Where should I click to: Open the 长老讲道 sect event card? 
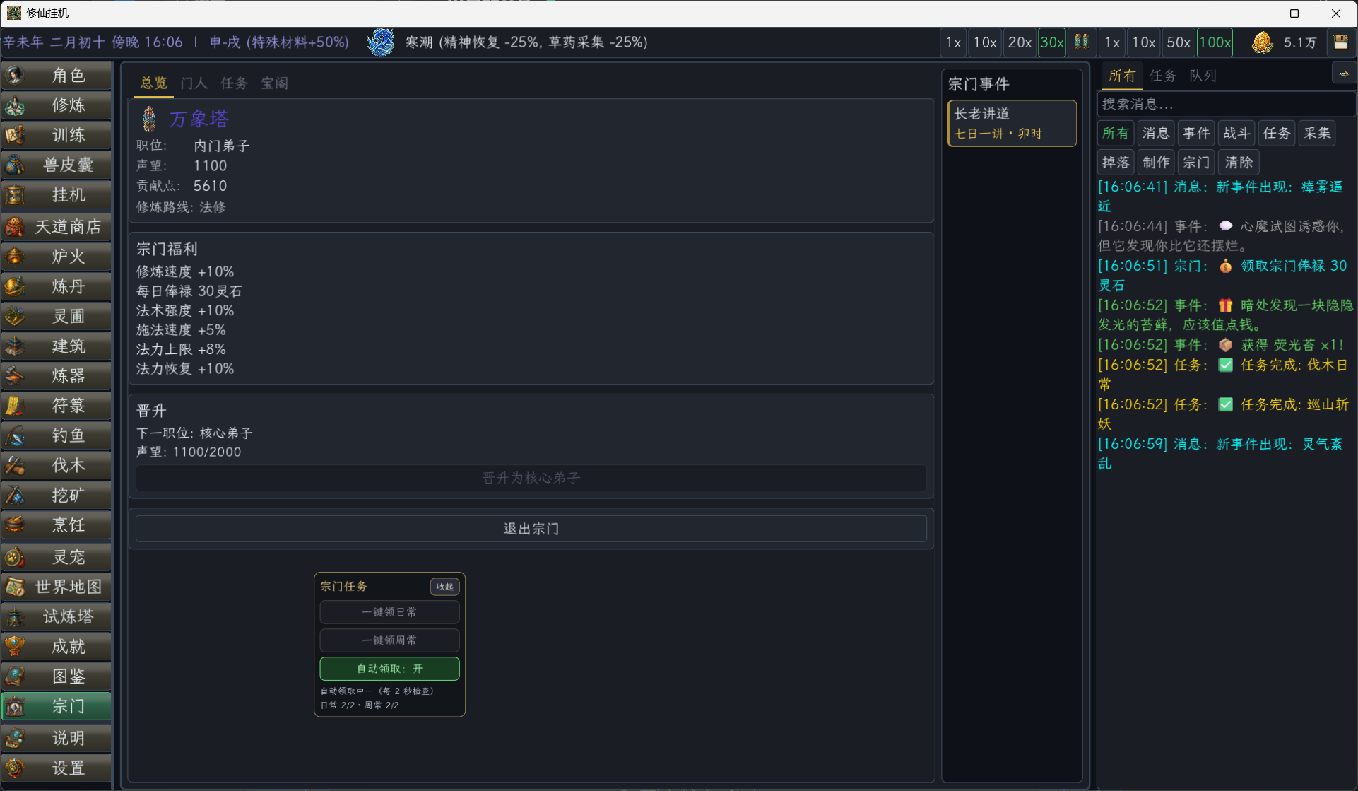[1012, 124]
